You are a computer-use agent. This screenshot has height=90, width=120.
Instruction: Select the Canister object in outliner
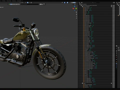86,86
